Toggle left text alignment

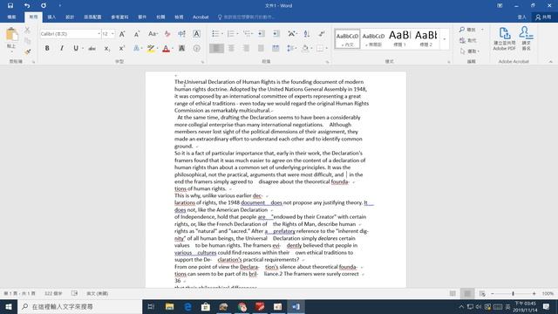point(216,48)
